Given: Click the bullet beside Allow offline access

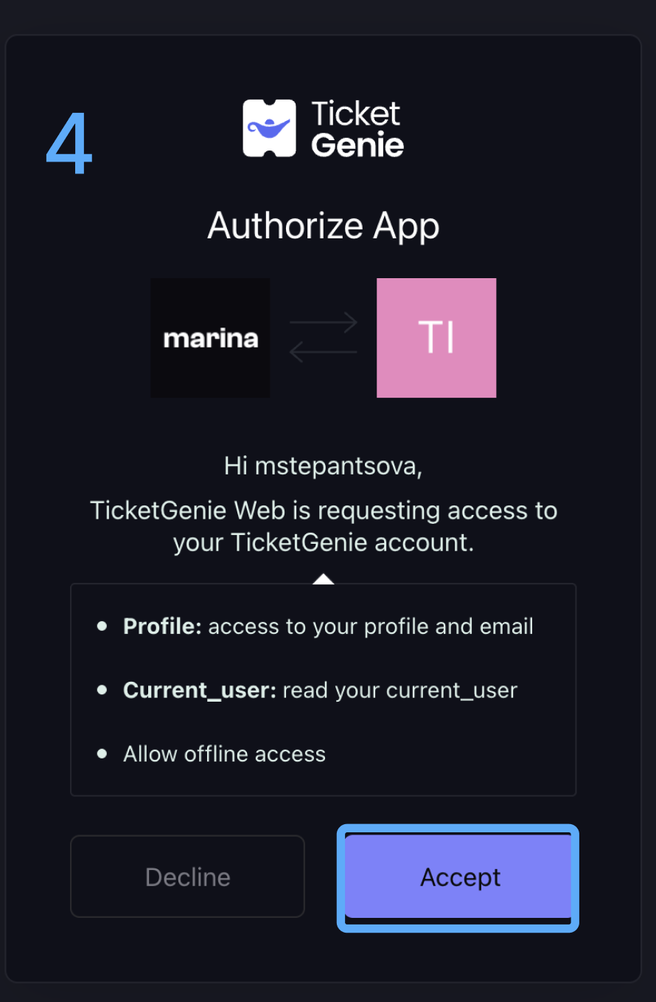Looking at the screenshot, I should pos(102,754).
